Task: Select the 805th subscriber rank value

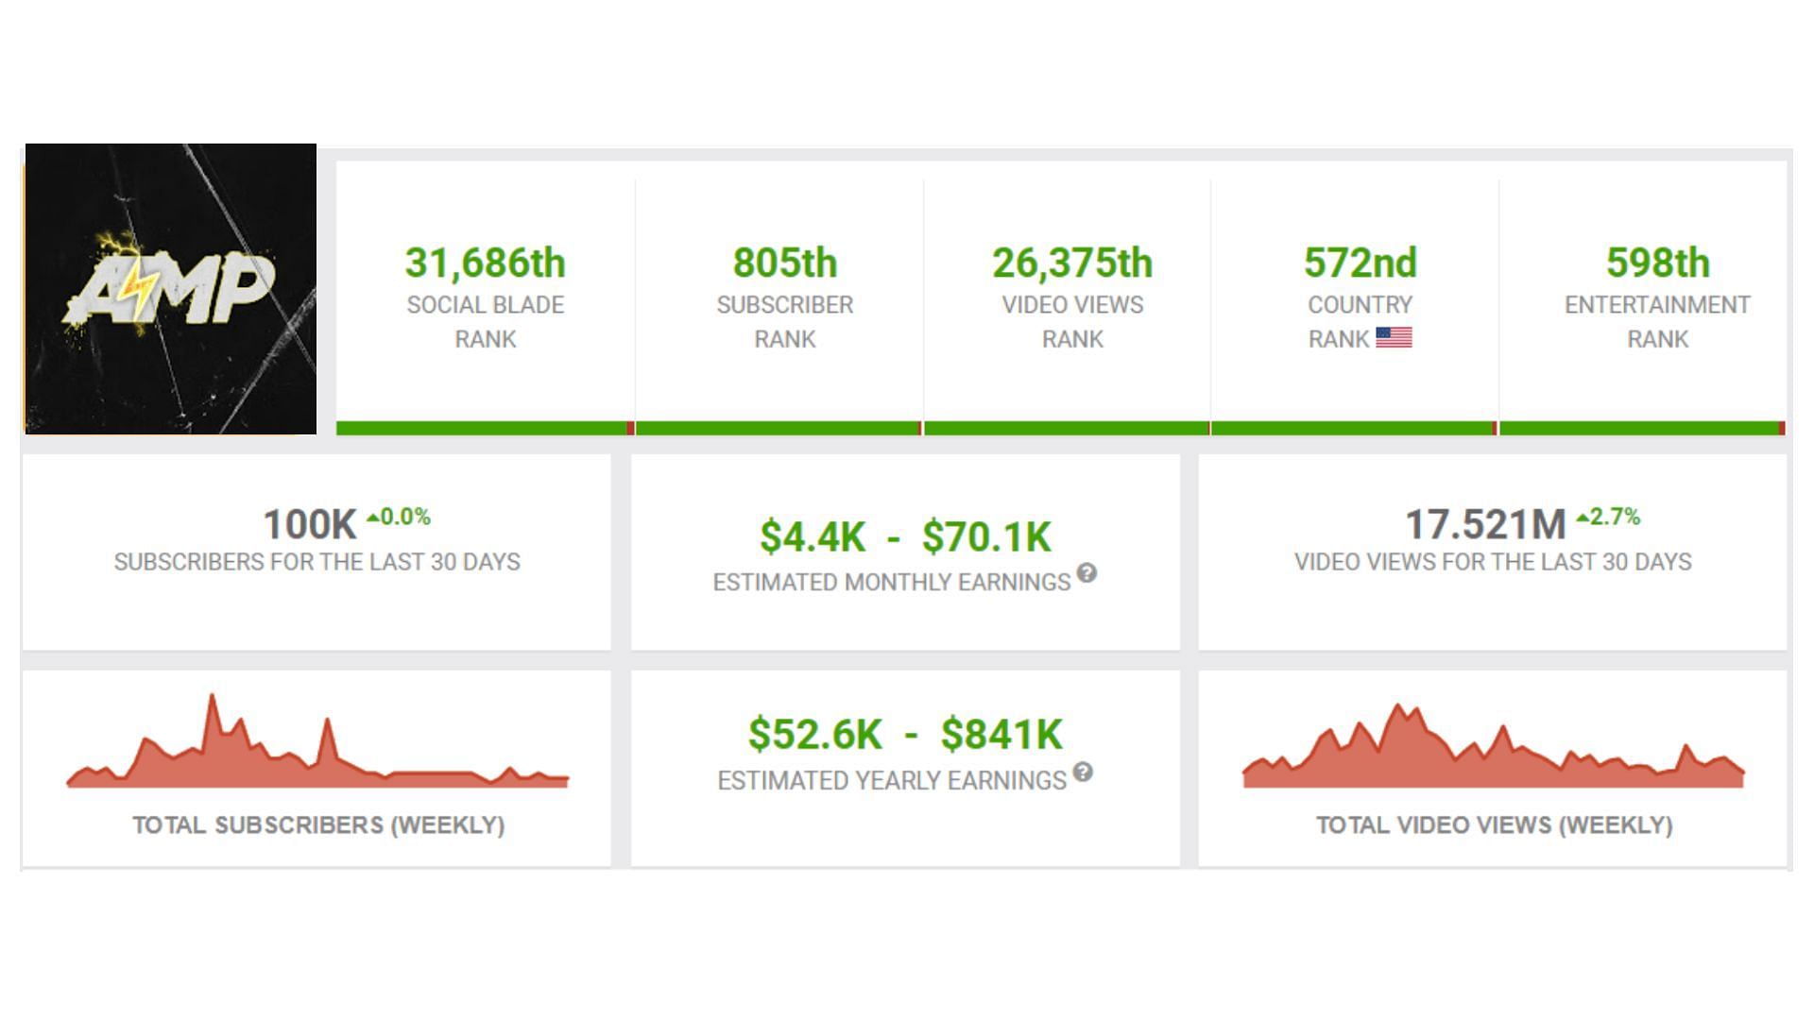Action: click(785, 263)
